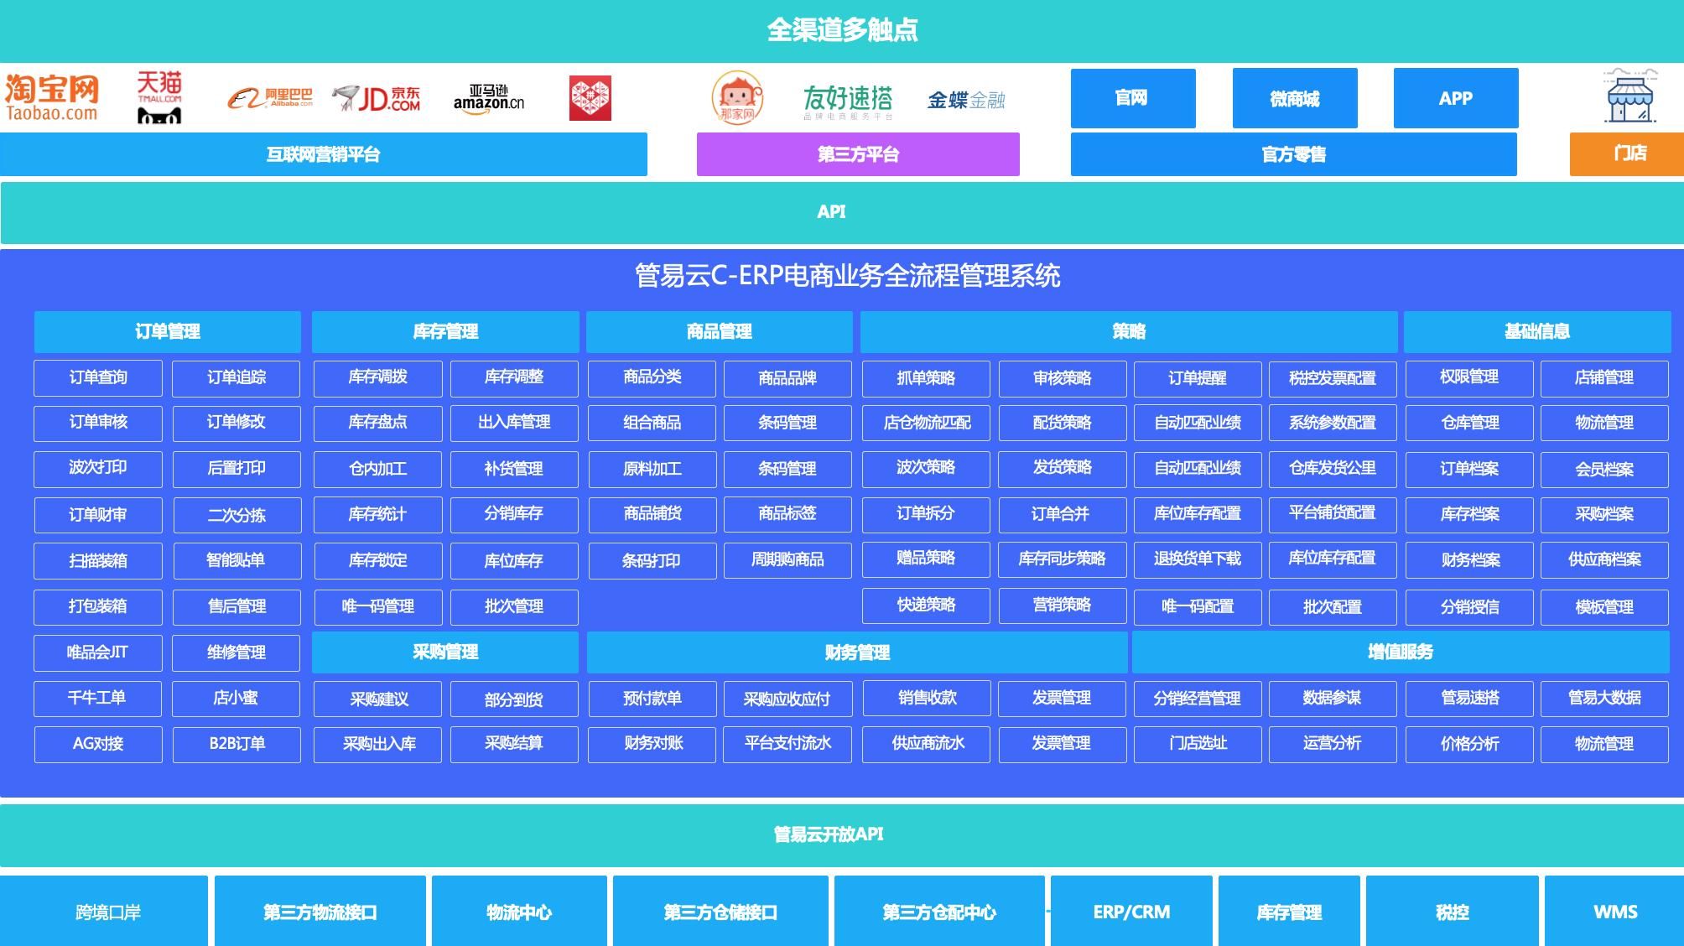
Task: Select the 策略 section header
Action: pos(1129,331)
